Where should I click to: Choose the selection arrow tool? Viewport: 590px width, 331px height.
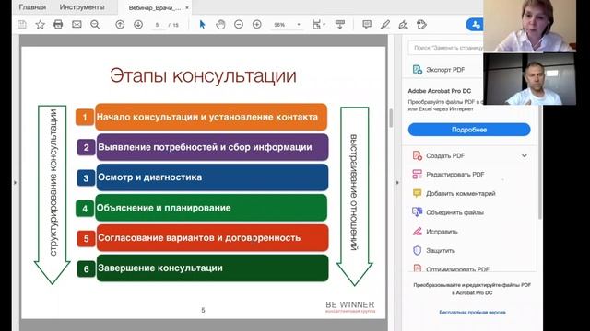pos(203,25)
